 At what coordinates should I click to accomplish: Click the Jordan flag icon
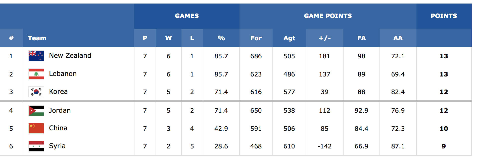pos(36,110)
